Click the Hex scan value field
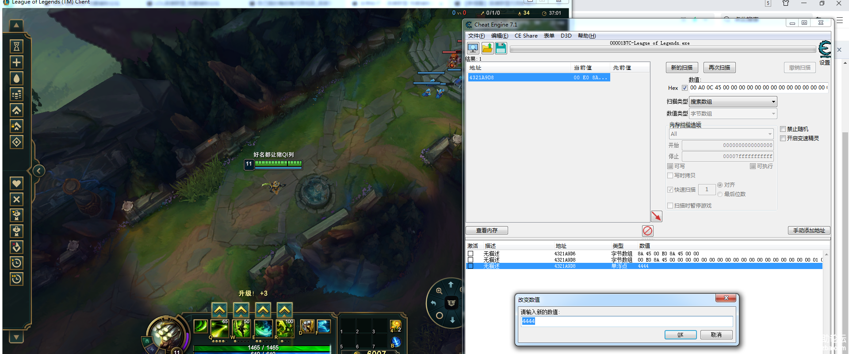The width and height of the screenshot is (849, 354). (758, 88)
